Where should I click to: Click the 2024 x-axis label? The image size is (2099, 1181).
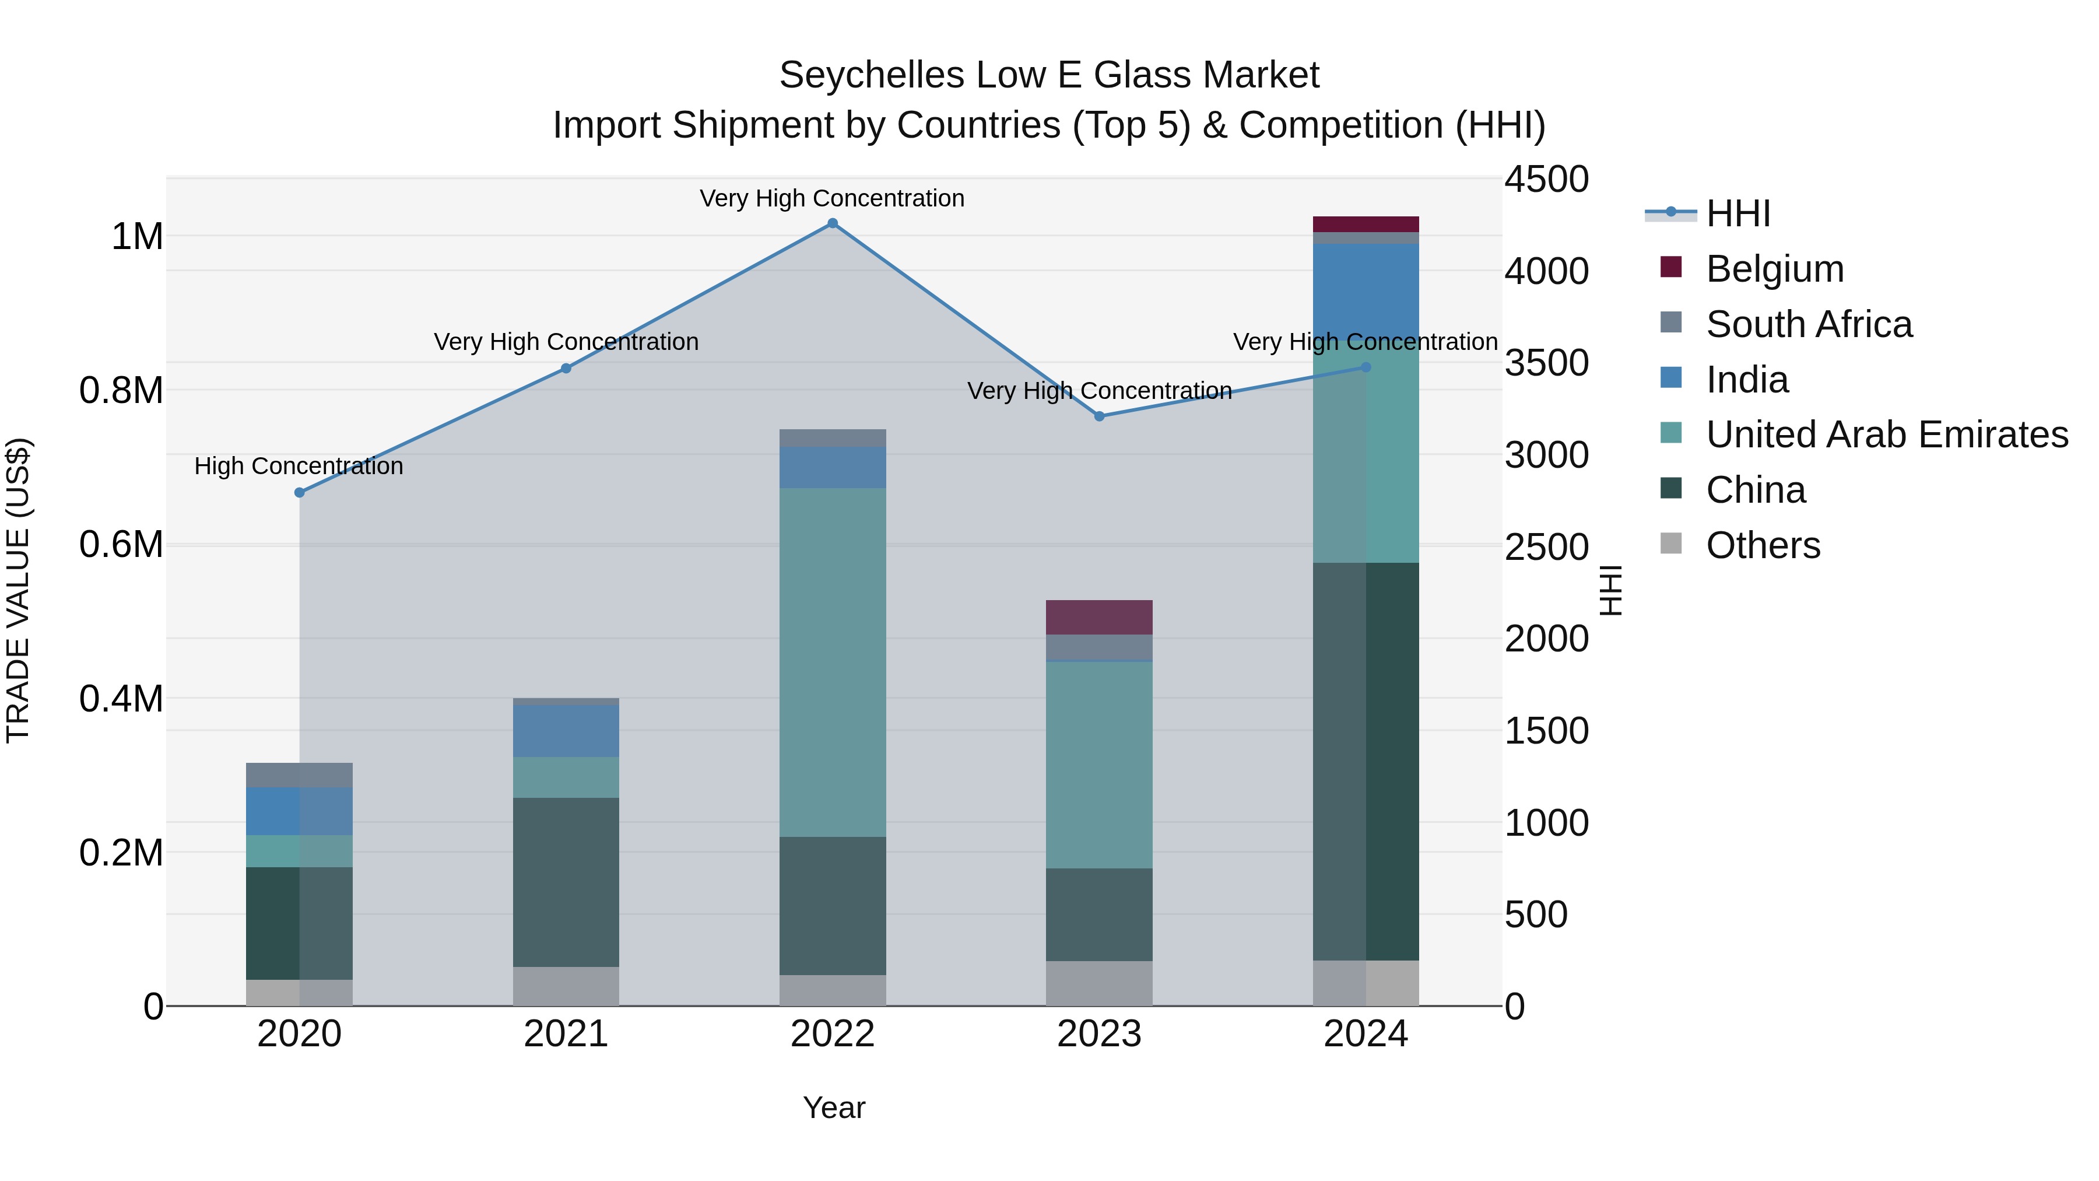point(1367,1034)
